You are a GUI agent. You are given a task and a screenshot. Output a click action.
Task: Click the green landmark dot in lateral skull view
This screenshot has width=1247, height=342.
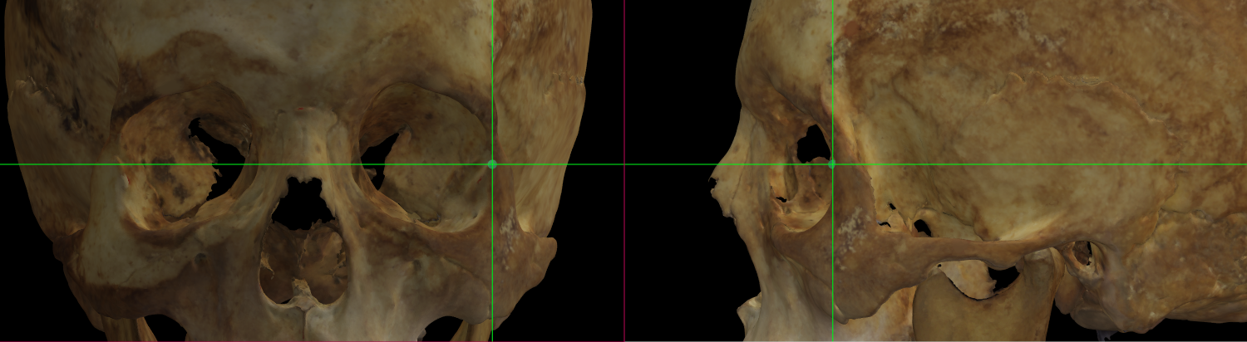pyautogui.click(x=832, y=164)
